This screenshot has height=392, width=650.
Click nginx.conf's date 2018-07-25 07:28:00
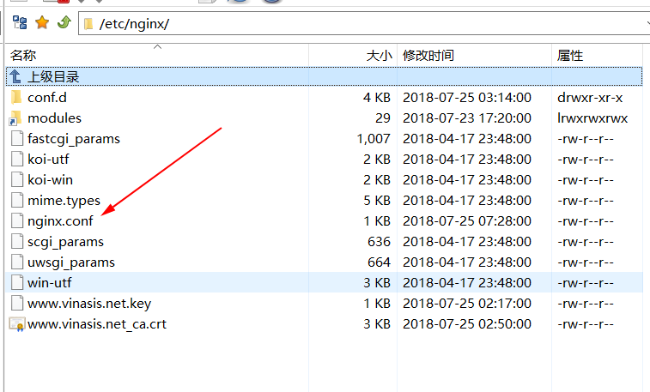(x=467, y=221)
